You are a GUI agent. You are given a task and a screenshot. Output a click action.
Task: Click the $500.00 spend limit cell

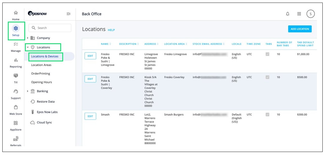click(x=302, y=77)
